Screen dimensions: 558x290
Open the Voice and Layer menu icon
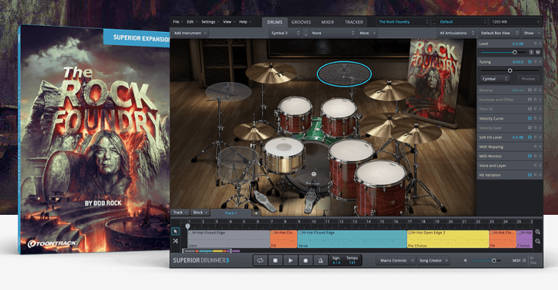point(535,166)
